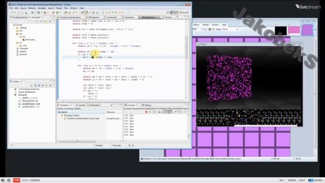Switch to the Art.java editor tab
The width and height of the screenshot is (325, 183).
(x=168, y=17)
